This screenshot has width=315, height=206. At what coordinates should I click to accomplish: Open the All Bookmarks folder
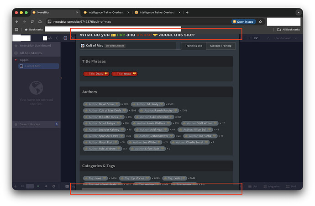(x=289, y=30)
